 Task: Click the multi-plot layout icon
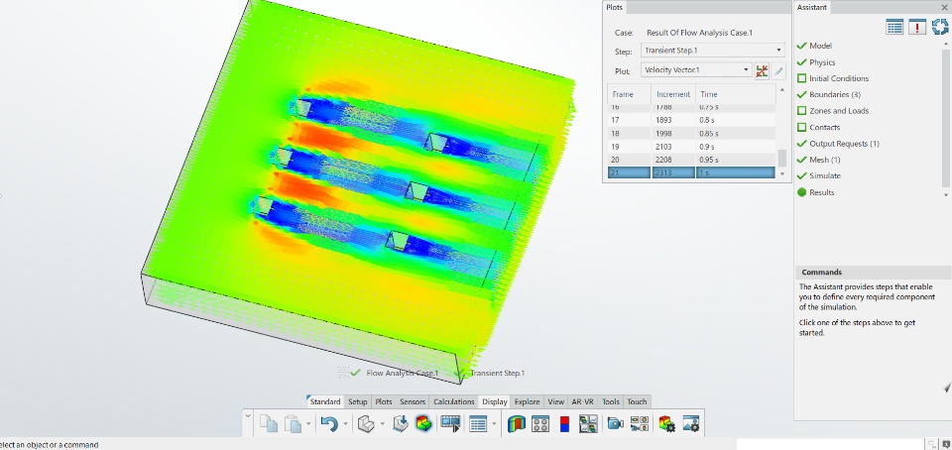[x=588, y=423]
